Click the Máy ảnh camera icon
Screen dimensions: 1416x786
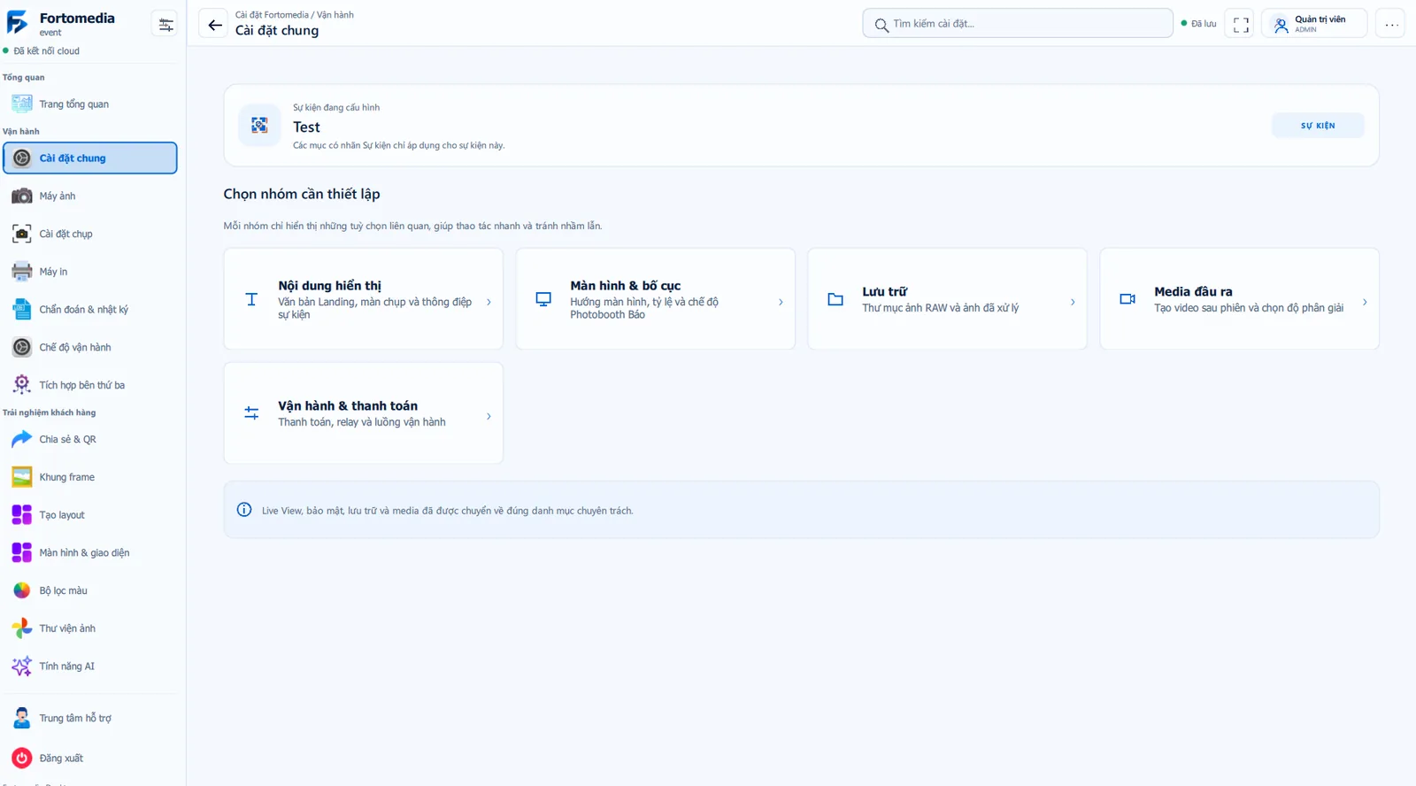[x=22, y=196]
